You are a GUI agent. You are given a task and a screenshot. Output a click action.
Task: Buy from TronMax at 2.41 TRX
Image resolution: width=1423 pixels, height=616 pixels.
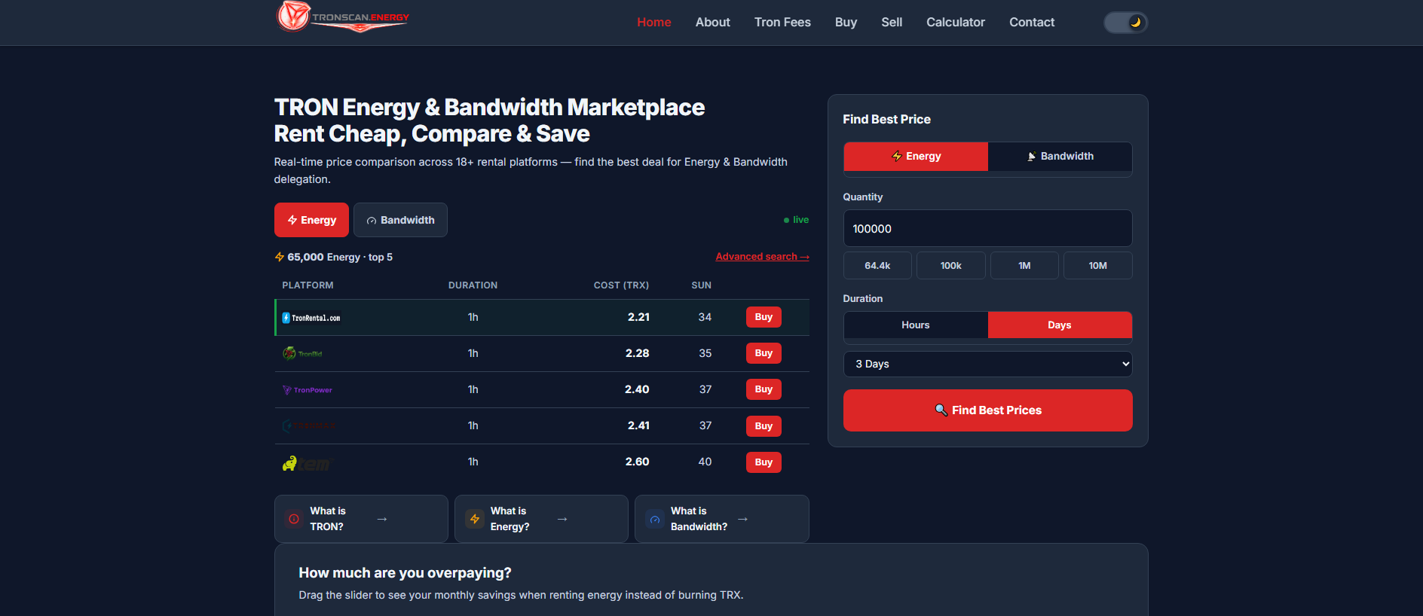(764, 426)
